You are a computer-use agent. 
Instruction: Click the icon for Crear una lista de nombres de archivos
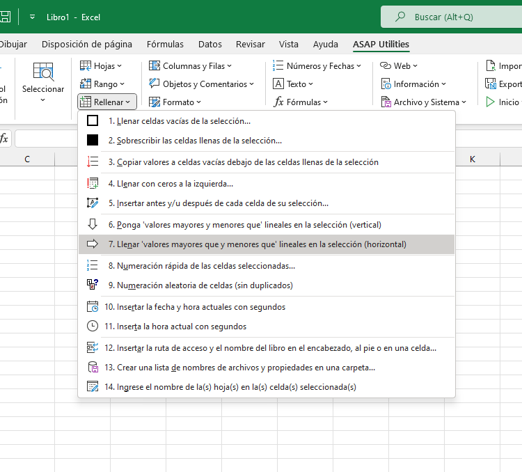tap(92, 367)
